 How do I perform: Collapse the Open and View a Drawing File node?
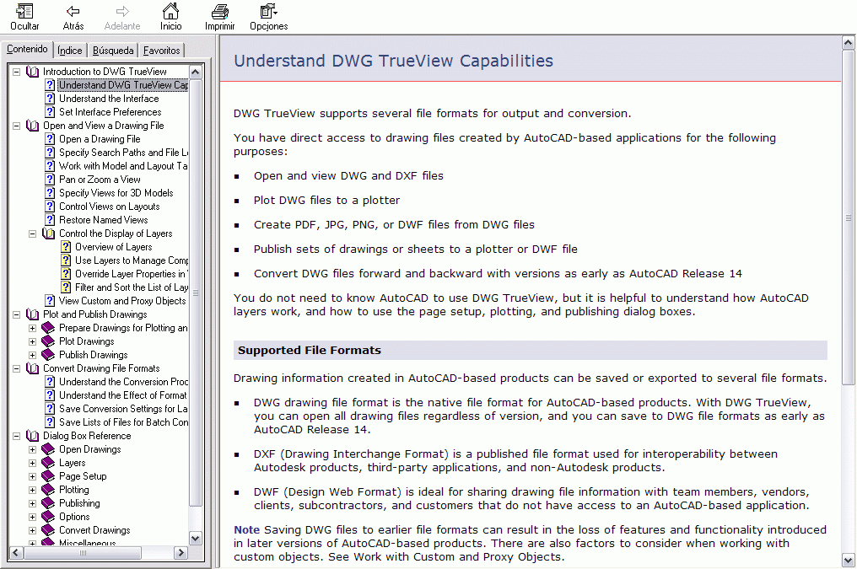16,126
